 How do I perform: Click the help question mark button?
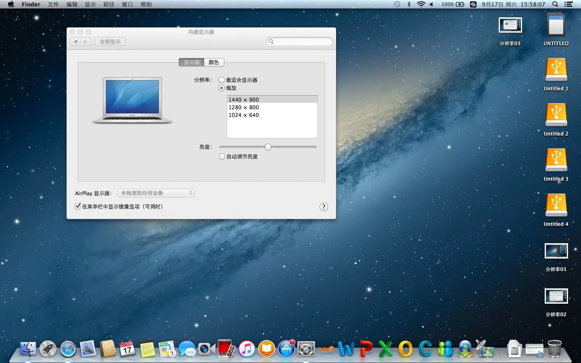[x=324, y=207]
